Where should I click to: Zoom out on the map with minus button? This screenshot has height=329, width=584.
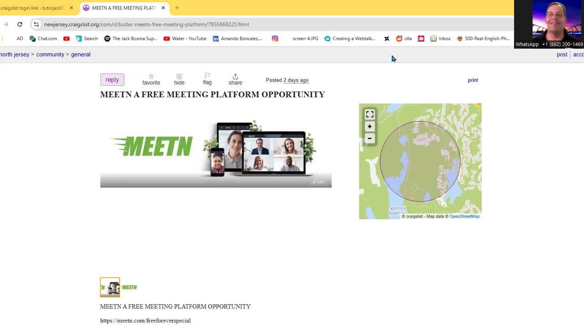click(370, 138)
